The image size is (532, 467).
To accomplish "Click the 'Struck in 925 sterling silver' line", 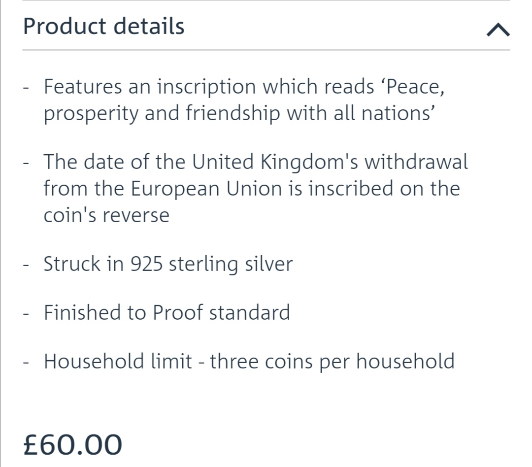I will 168,264.
